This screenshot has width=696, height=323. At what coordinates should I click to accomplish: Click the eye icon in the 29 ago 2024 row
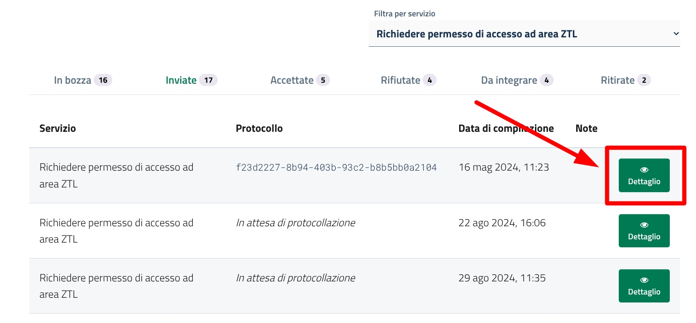tap(644, 280)
